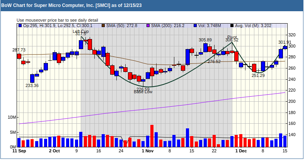Click the 'SMA (200): 216.2' legend text
This screenshot has height=162, width=305.
click(168, 26)
